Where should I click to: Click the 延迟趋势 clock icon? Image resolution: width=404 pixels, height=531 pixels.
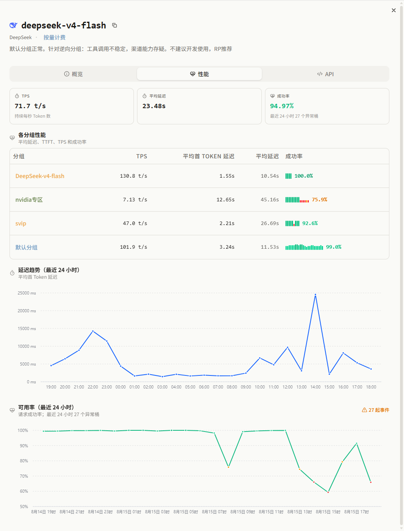coord(12,273)
